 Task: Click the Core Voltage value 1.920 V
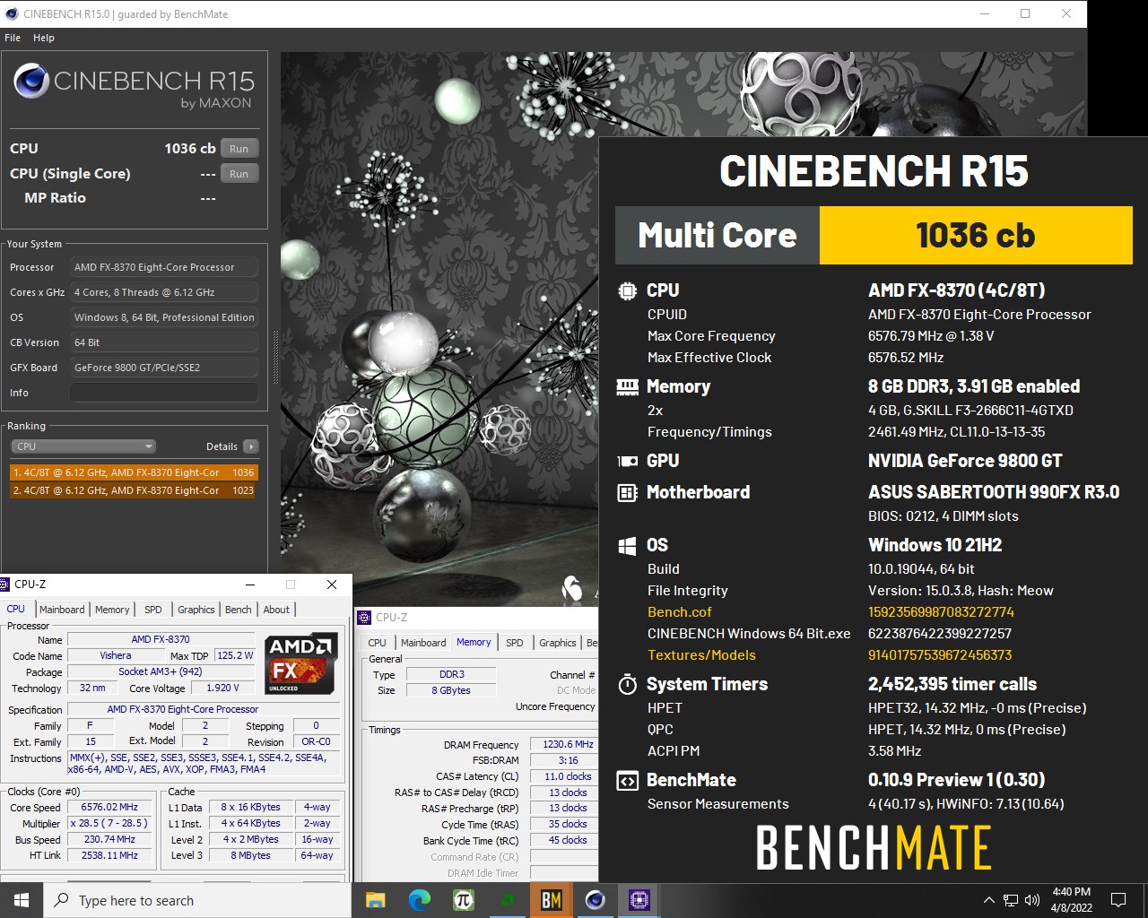point(222,688)
